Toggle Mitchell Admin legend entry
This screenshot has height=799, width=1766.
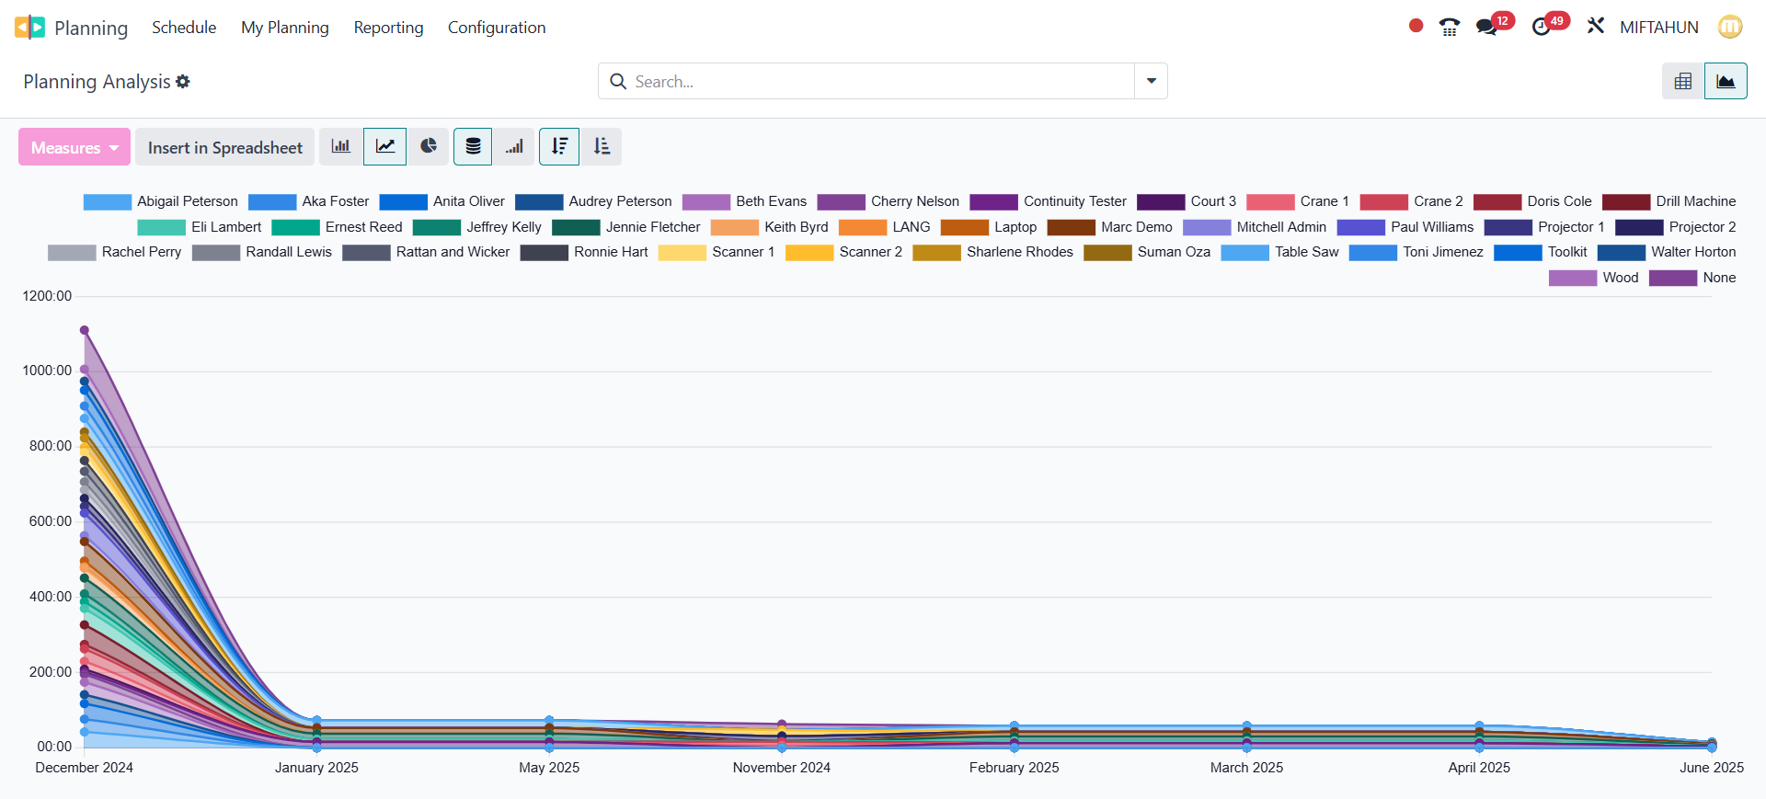1255,227
